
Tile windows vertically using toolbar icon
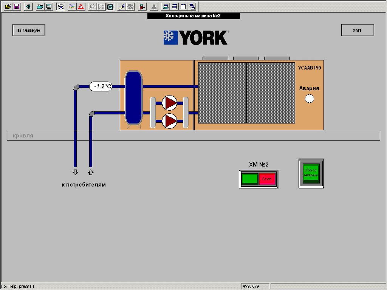click(183, 7)
